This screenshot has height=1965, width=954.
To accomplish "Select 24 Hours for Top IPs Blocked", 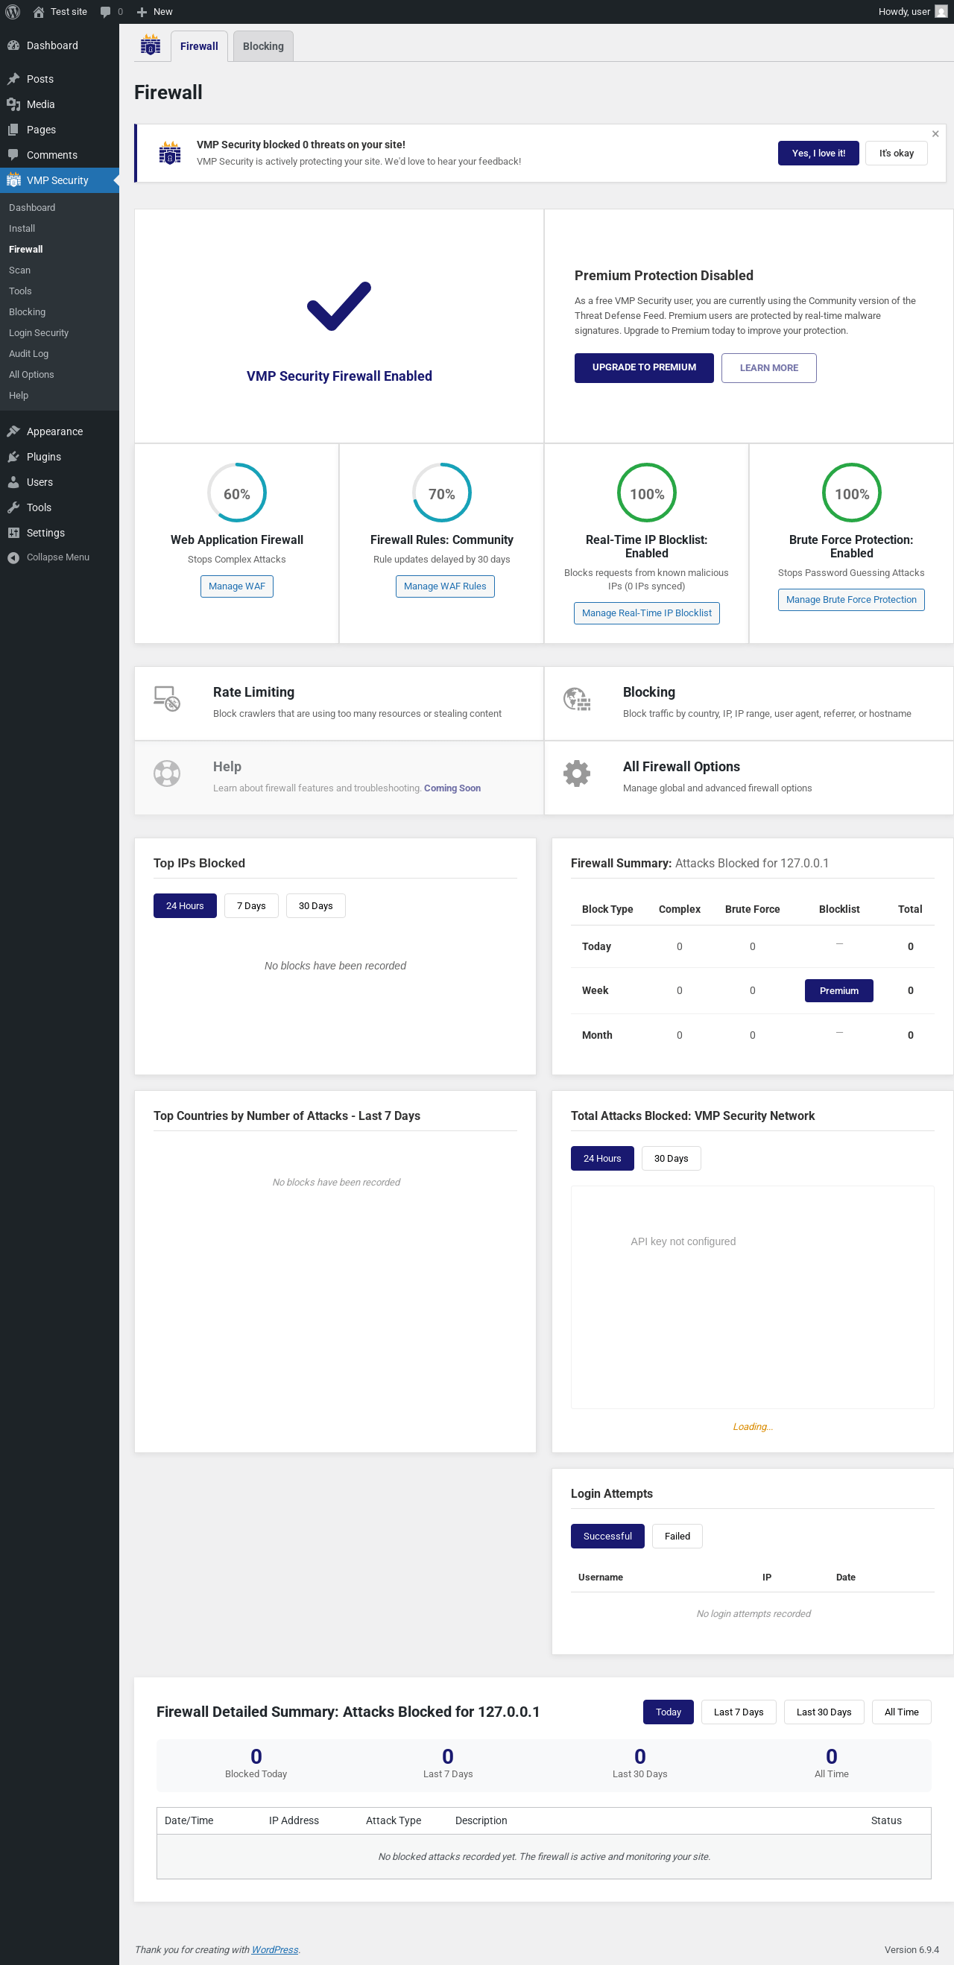I will pyautogui.click(x=185, y=906).
